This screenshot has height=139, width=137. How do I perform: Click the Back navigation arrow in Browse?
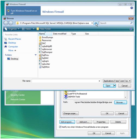pyautogui.click(x=6, y=23)
